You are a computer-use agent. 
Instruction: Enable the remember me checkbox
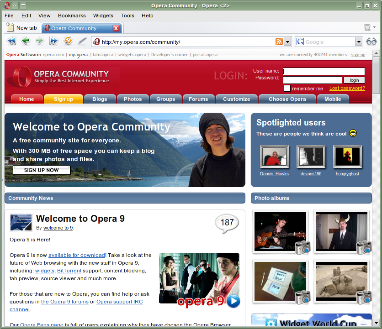pyautogui.click(x=287, y=88)
